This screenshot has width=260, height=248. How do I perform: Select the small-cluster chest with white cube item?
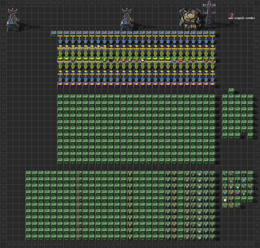(x=225, y=200)
